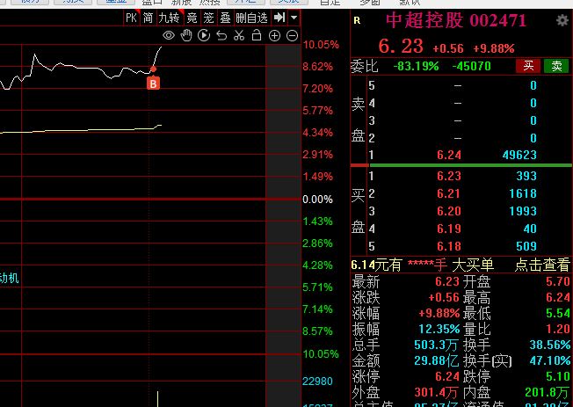Click the 量比 value 1.20
The image size is (573, 407).
click(558, 329)
